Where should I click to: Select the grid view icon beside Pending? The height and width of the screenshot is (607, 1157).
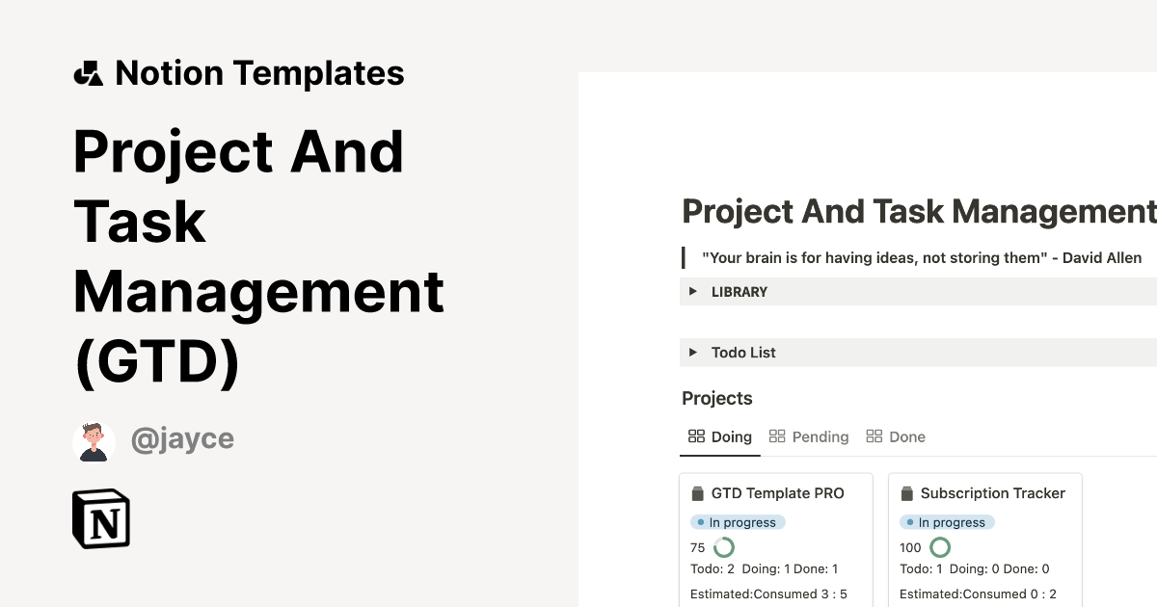777,435
